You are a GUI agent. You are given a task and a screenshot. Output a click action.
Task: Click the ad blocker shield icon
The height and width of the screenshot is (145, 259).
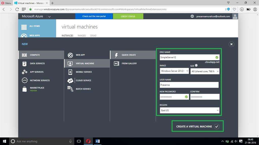pyautogui.click(x=229, y=9)
